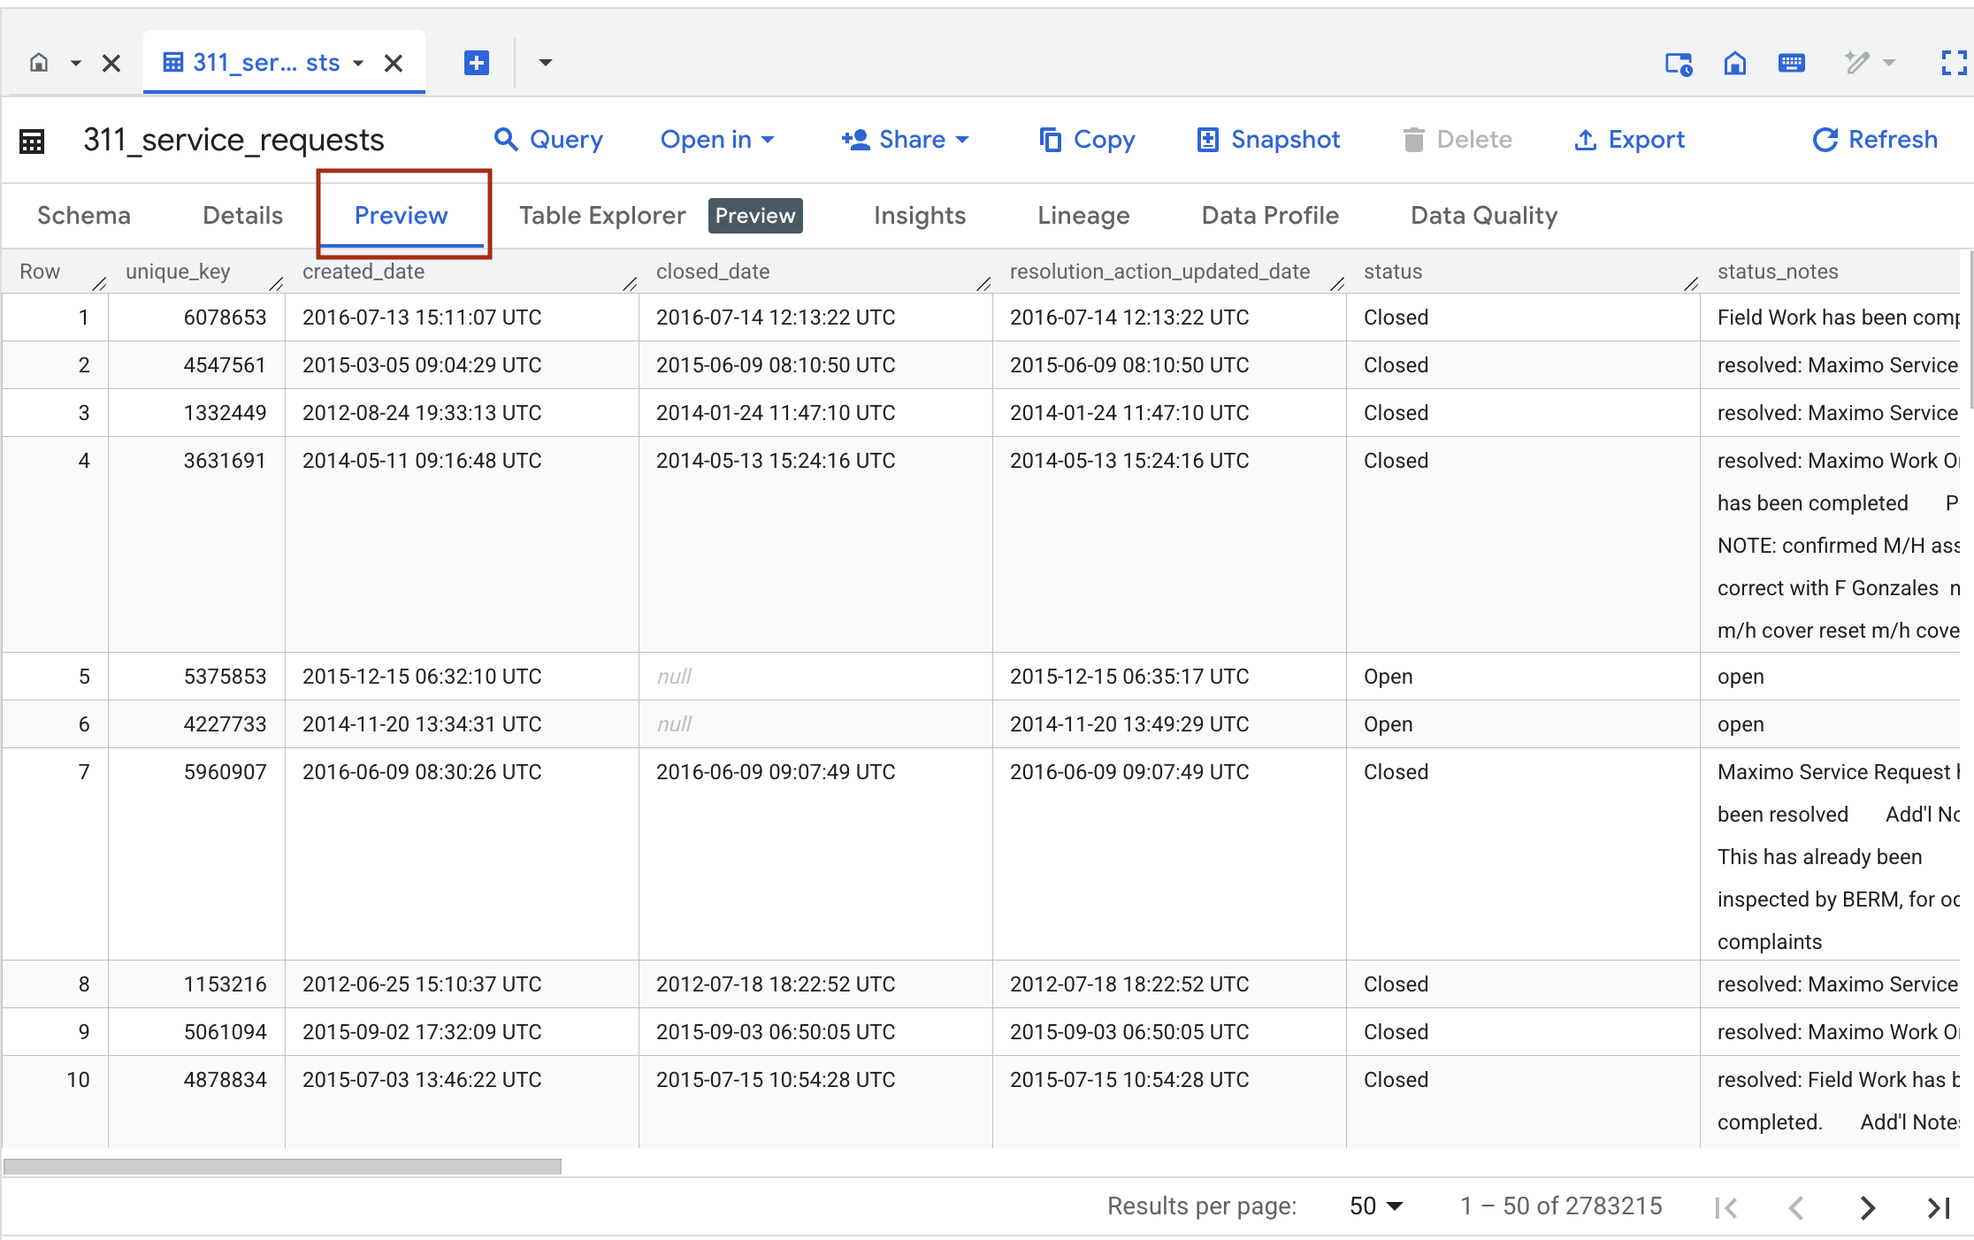Image resolution: width=1974 pixels, height=1240 pixels.
Task: Copy the table
Action: click(x=1087, y=140)
